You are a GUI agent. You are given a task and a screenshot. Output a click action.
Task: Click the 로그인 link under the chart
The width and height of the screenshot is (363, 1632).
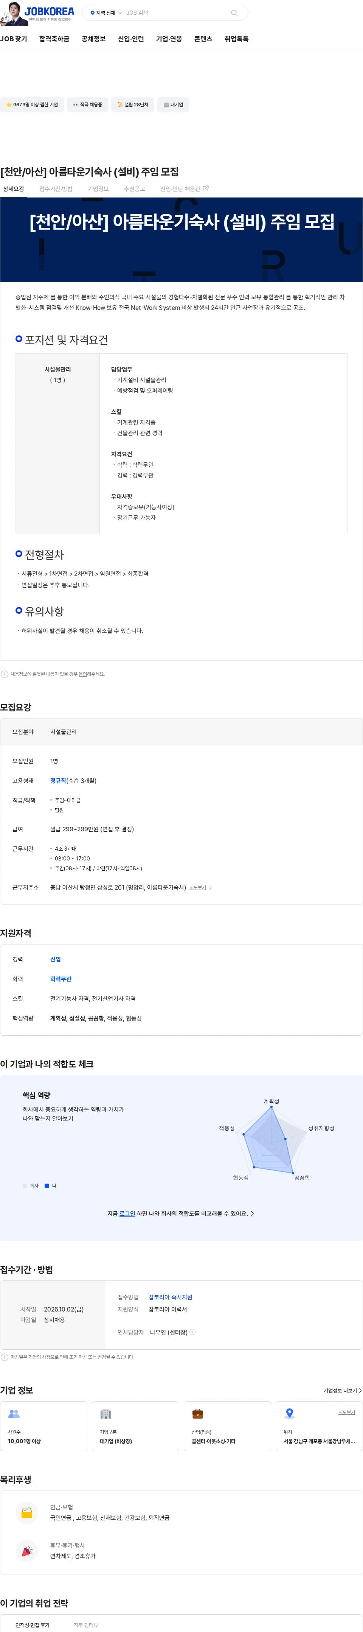pos(127,1213)
